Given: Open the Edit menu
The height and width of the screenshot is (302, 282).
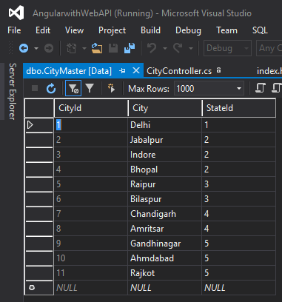Looking at the screenshot, I should point(43,30).
